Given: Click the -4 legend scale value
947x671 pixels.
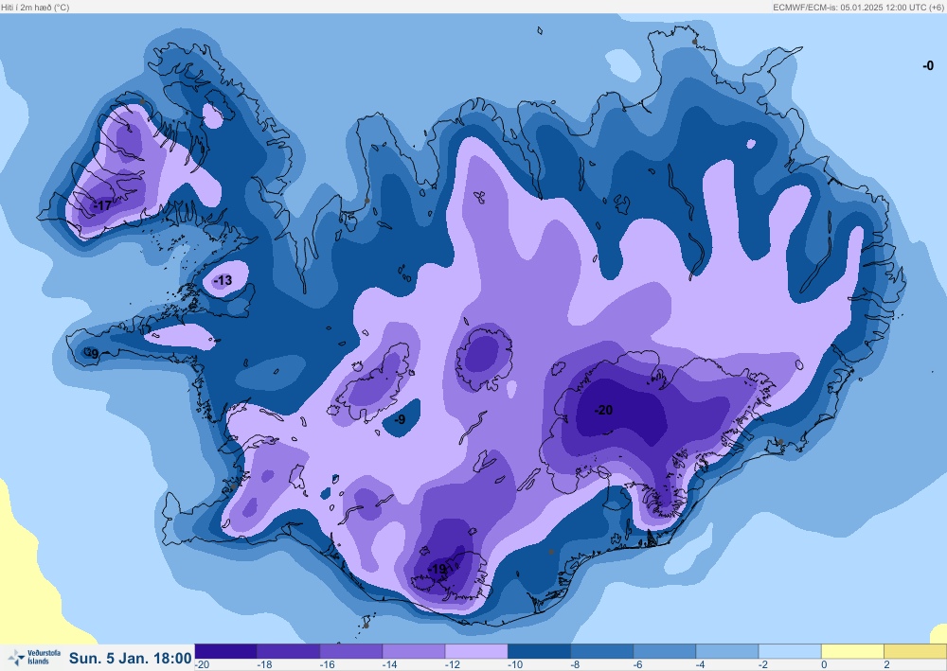Looking at the screenshot, I should [702, 665].
